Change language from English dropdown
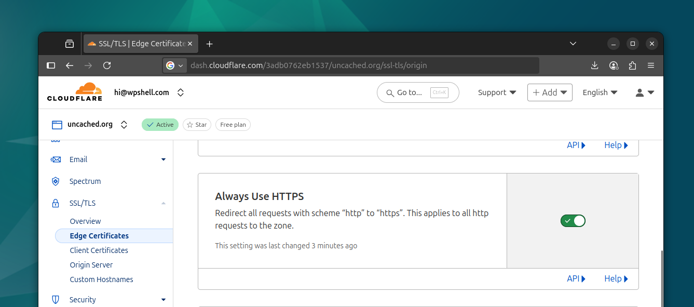Screen dimensions: 694x307 pyautogui.click(x=600, y=92)
